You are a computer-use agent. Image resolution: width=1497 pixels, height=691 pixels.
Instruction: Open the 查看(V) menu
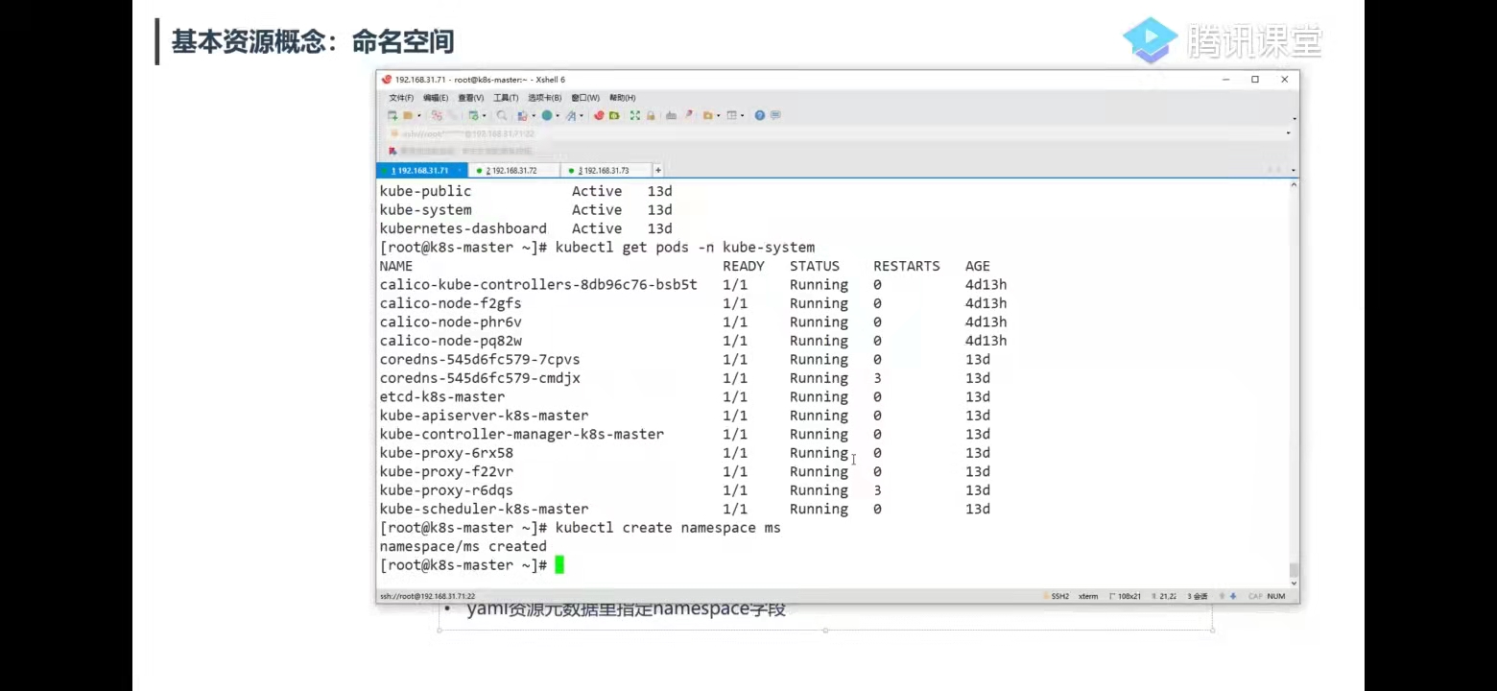pyautogui.click(x=470, y=98)
